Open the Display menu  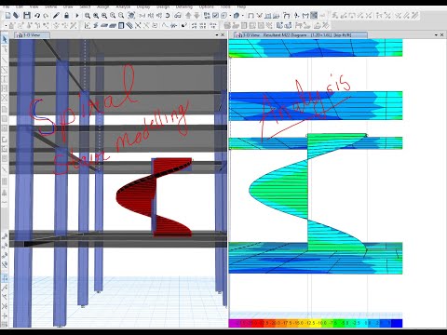click(x=143, y=7)
